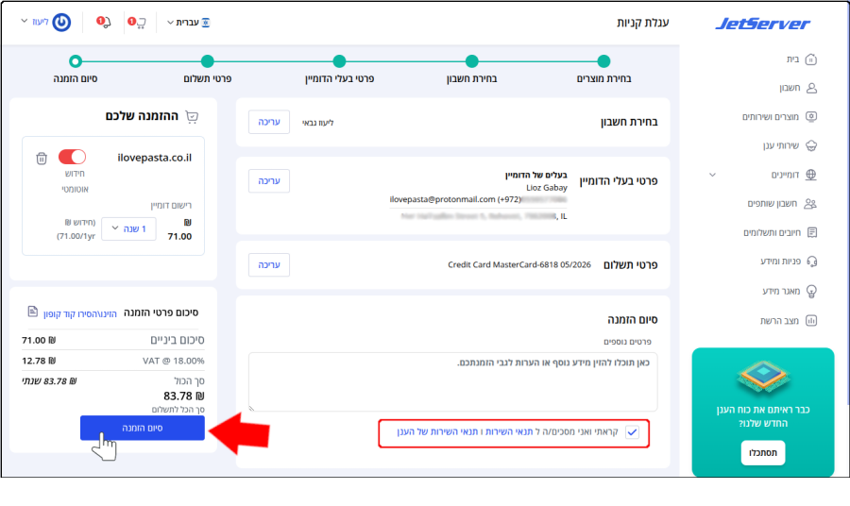Click עריכה button for פרטי בעלי הדומיין
850x506 pixels.
pyautogui.click(x=269, y=181)
